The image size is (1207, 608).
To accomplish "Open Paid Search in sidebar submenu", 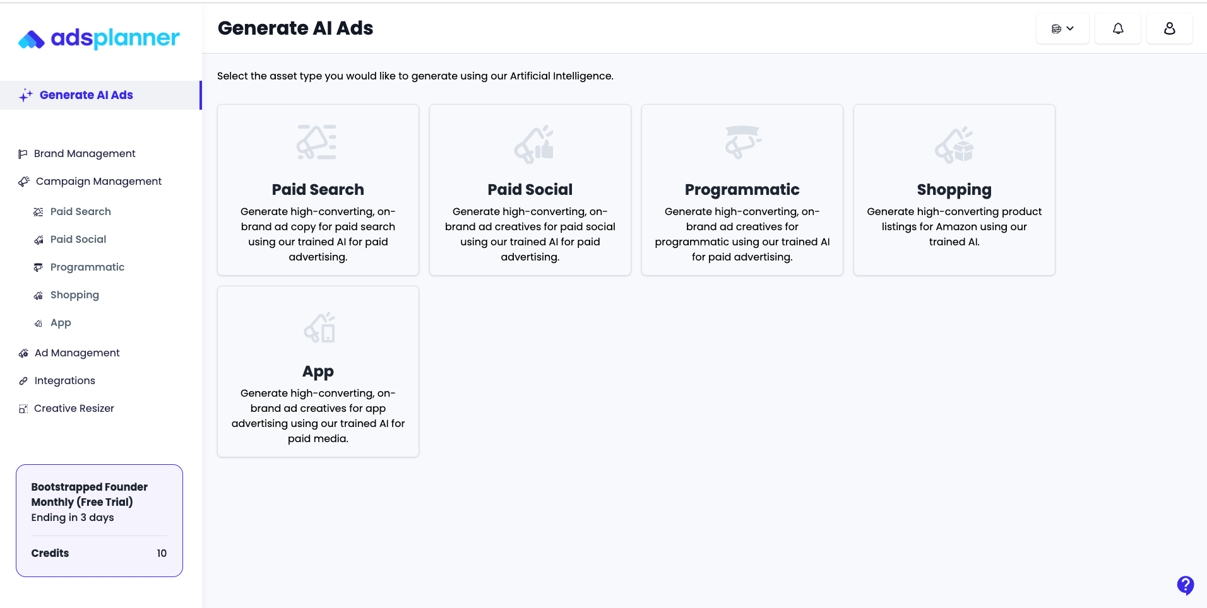I will [80, 211].
